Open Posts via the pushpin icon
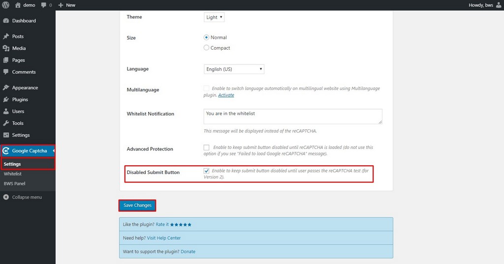The height and width of the screenshot is (264, 504). [x=6, y=36]
